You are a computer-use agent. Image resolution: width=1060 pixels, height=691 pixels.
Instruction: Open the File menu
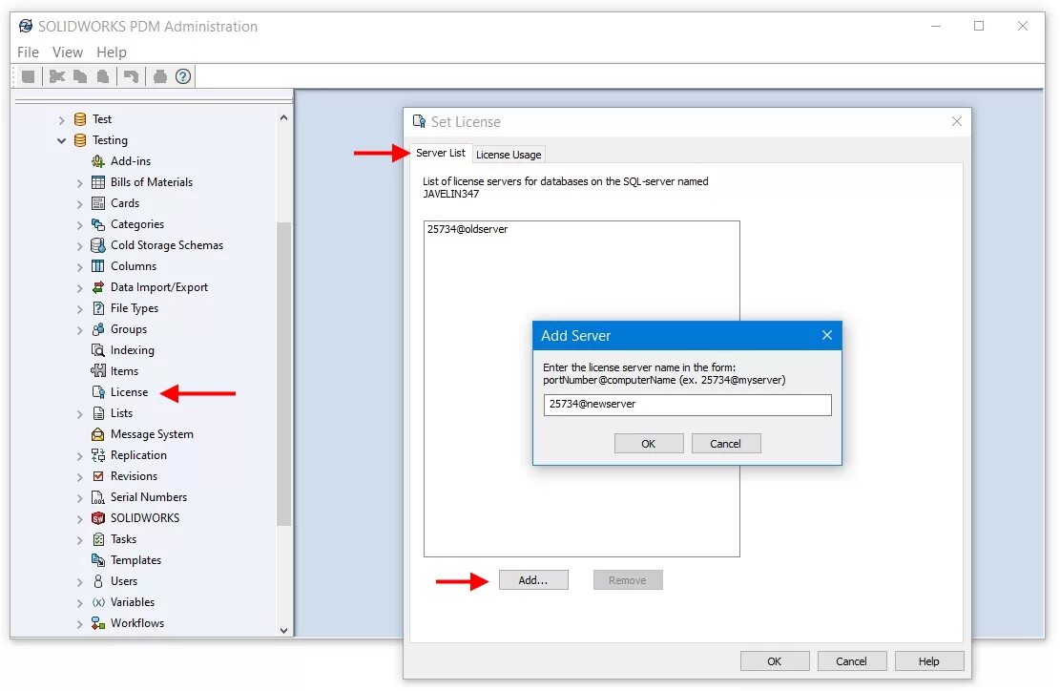(28, 52)
